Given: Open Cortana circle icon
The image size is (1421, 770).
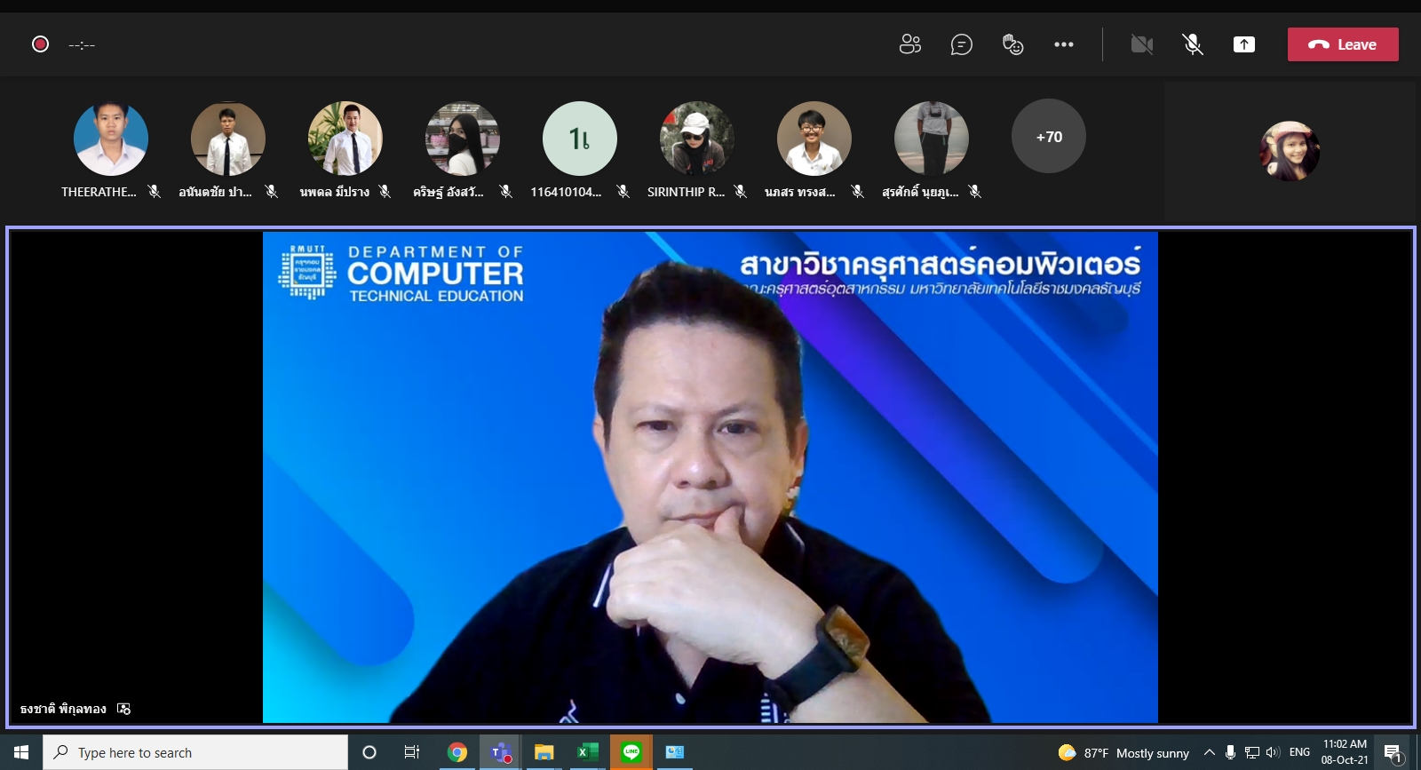Looking at the screenshot, I should tap(369, 752).
